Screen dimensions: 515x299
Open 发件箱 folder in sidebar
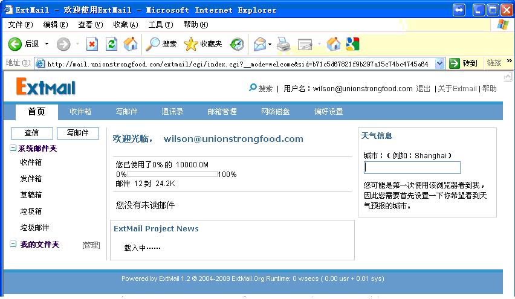pos(31,179)
